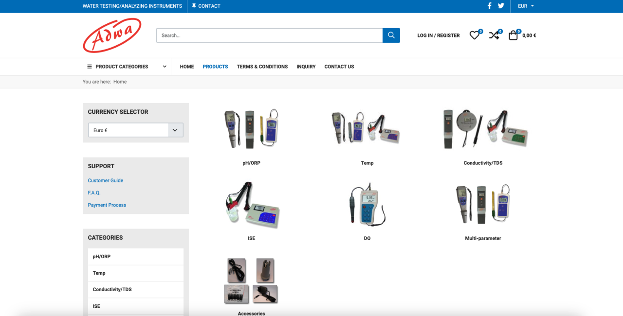623x316 pixels.
Task: Expand the Product Categories menu
Action: click(x=127, y=67)
